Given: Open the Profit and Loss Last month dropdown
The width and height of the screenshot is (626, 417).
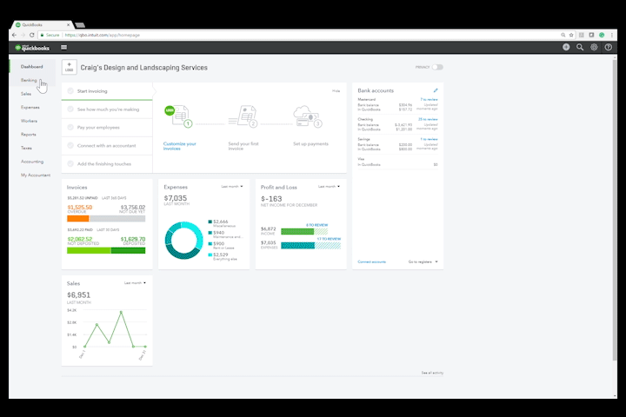Looking at the screenshot, I should point(329,187).
